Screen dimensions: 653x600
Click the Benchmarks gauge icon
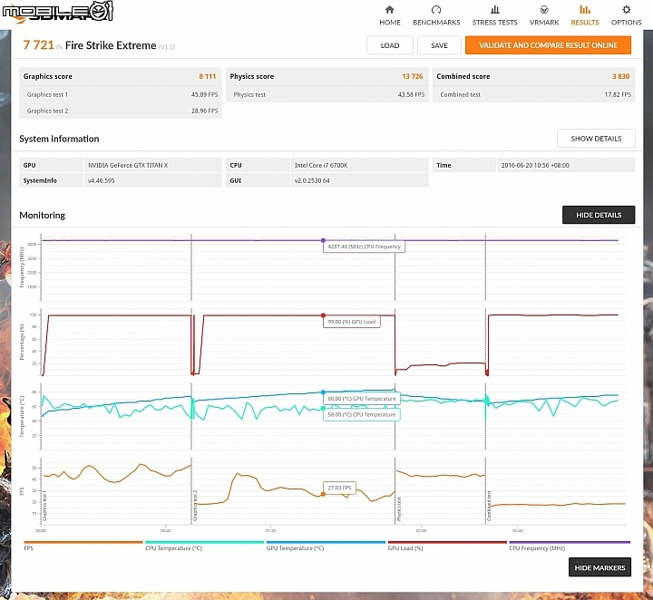coord(436,10)
